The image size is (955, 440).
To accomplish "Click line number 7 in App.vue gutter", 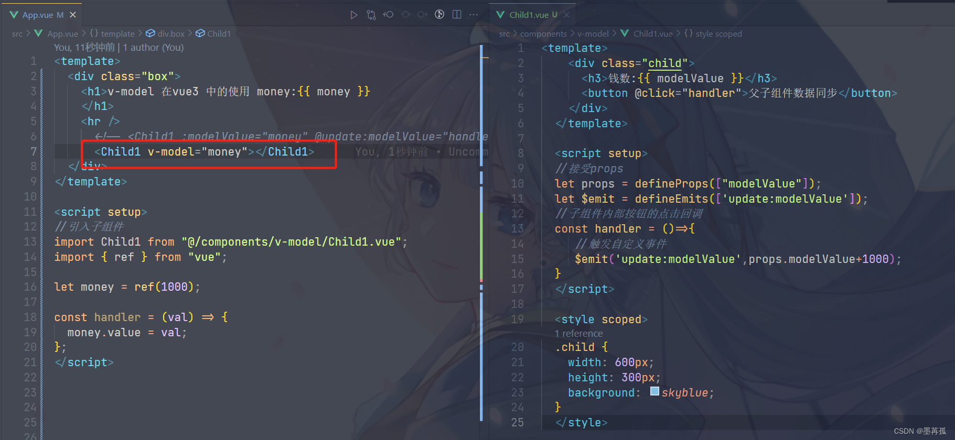I will click(x=33, y=152).
